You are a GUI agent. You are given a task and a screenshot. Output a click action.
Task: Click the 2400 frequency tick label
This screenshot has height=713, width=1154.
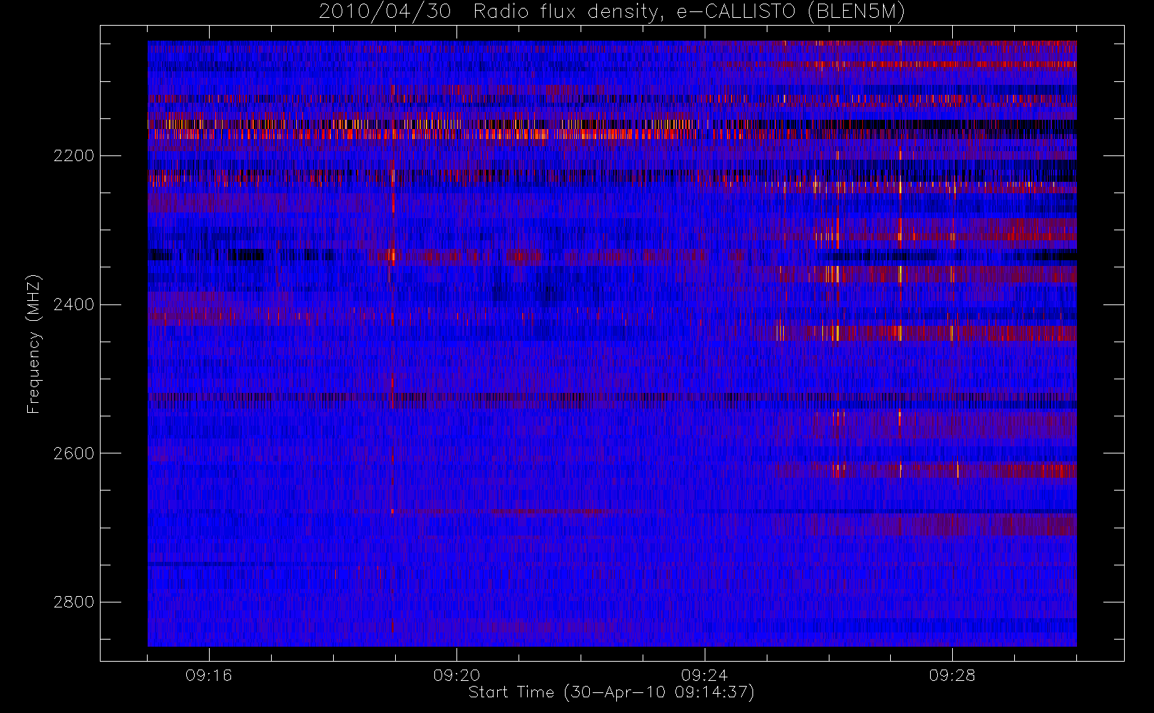point(73,304)
